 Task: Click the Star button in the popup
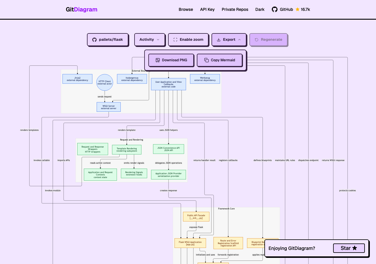pyautogui.click(x=349, y=248)
